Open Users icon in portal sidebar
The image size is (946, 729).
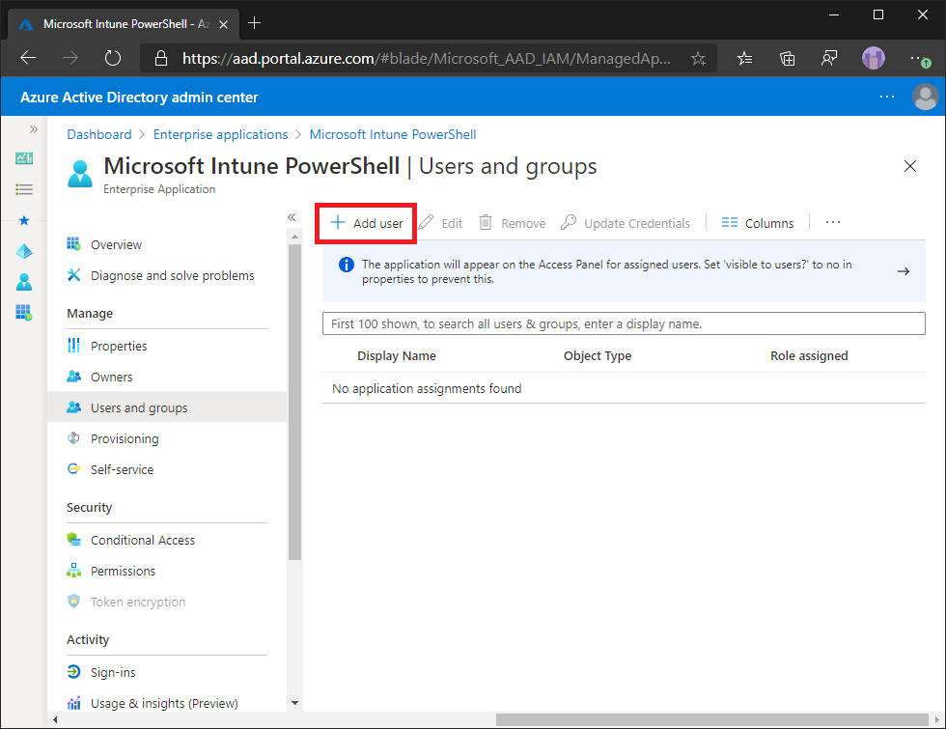click(24, 282)
